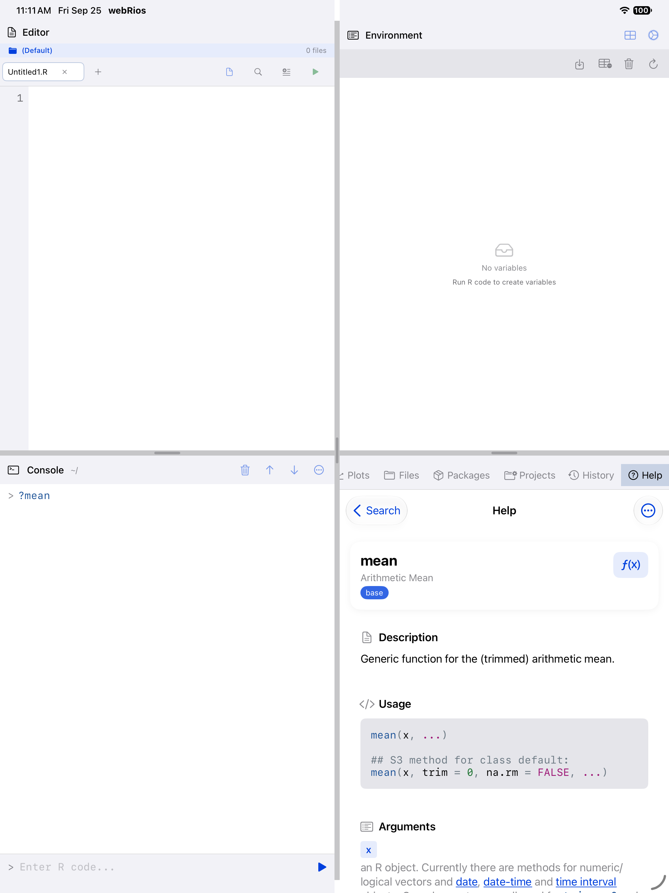Viewport: 669px width, 893px height.
Task: Clear the console with trash icon
Action: coord(245,470)
